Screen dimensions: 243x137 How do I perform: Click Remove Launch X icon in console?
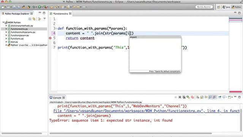click(x=180, y=97)
